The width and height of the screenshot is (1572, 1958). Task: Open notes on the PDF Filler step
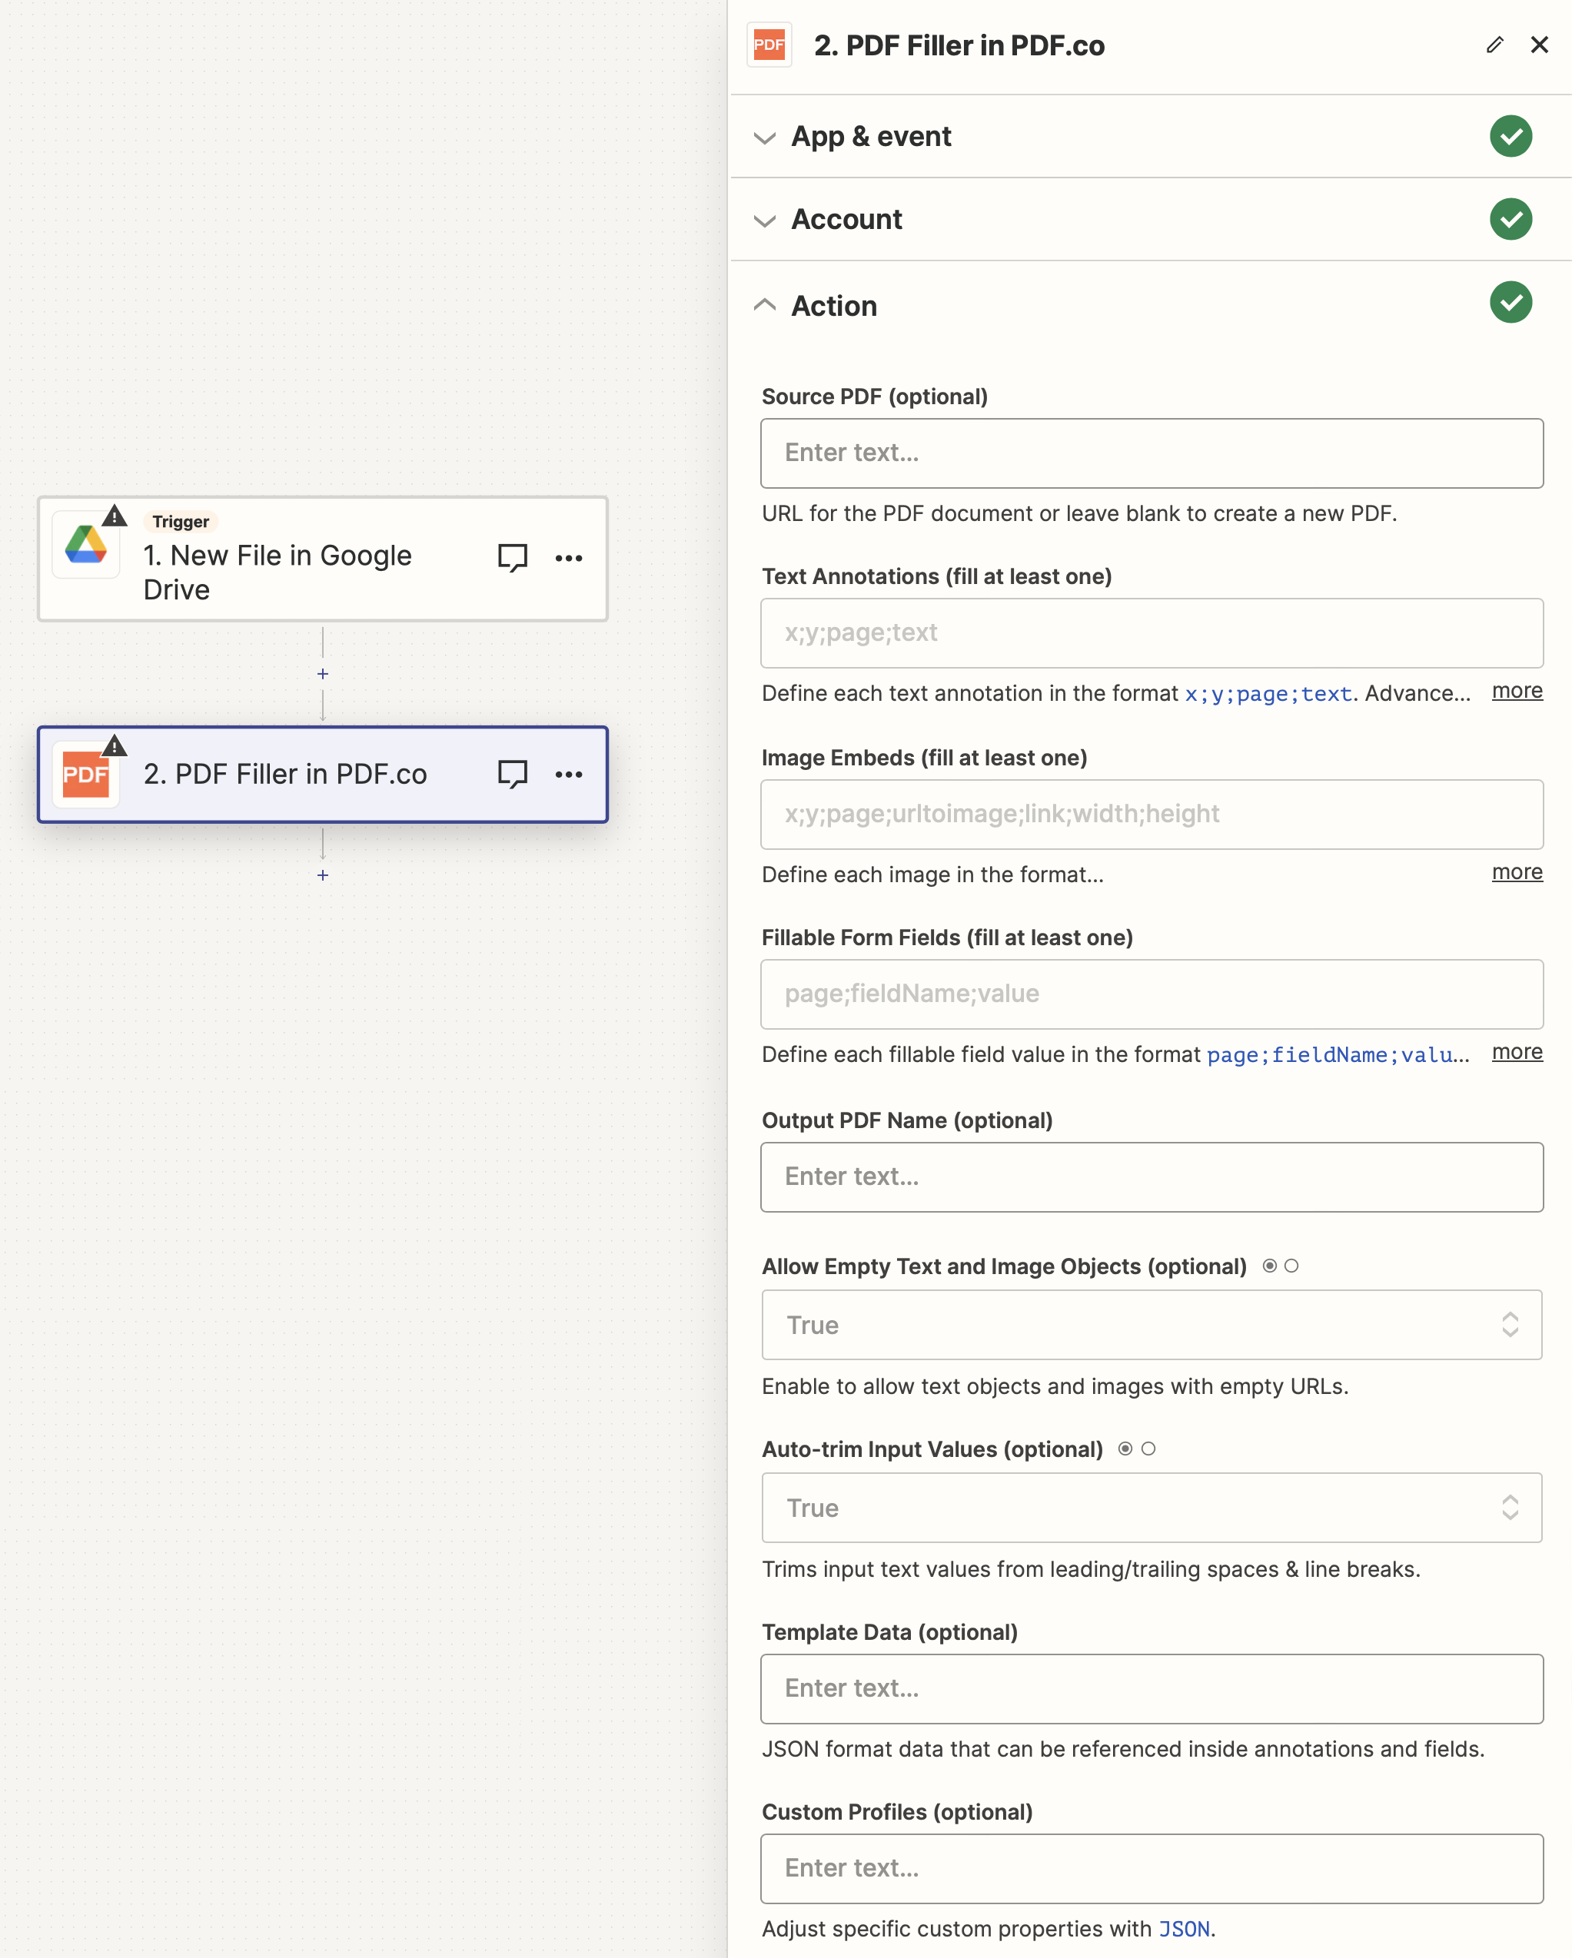click(x=512, y=775)
